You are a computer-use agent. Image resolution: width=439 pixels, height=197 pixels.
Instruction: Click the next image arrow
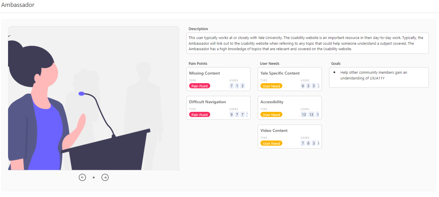105,178
